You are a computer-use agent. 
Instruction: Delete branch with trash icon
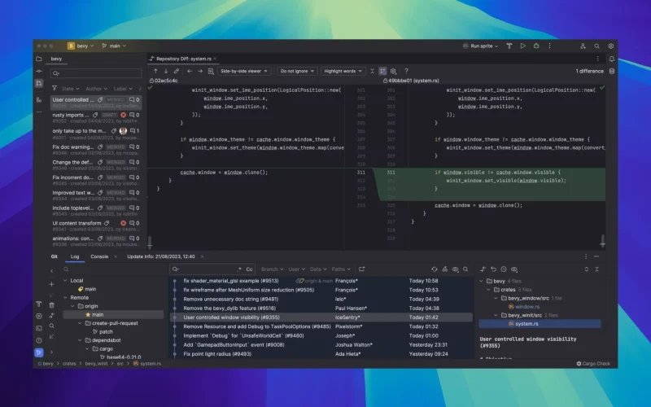pos(51,305)
